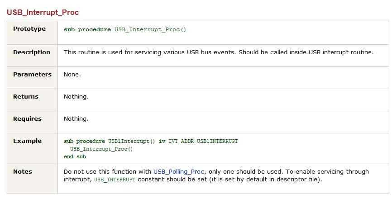This screenshot has height=208, width=392.
Task: Select the Requires row label
Action: [27, 119]
